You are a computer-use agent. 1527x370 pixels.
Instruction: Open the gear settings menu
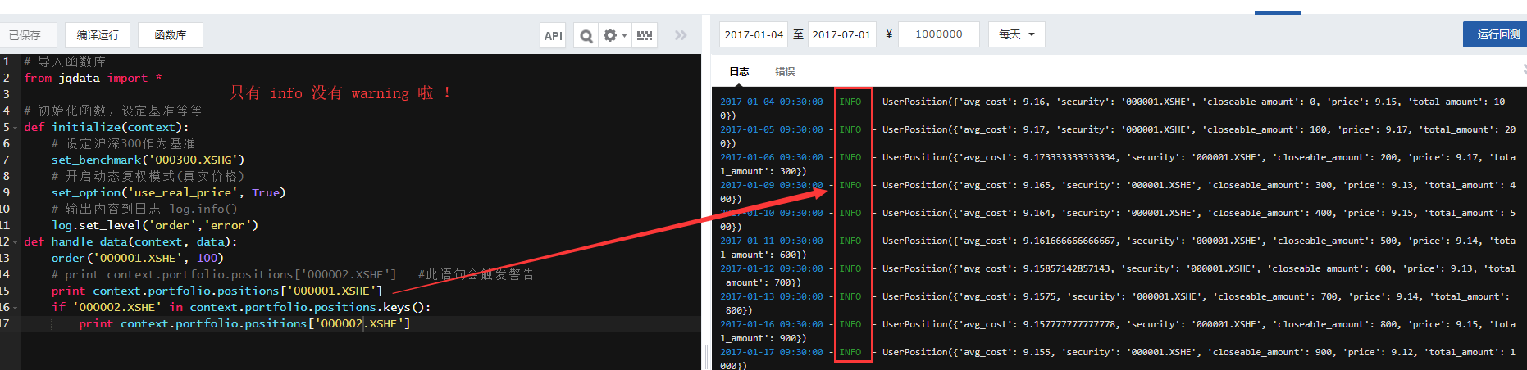[614, 35]
